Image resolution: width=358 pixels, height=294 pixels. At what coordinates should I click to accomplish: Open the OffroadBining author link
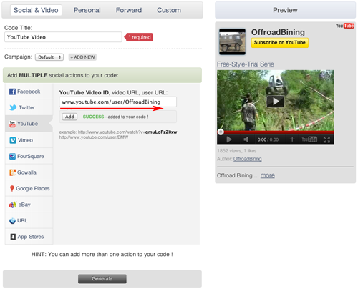coord(248,159)
